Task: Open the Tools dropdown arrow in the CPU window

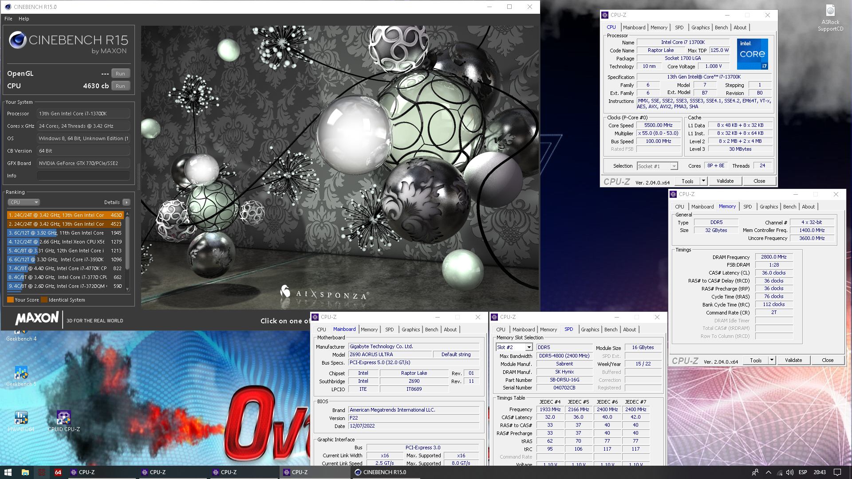Action: 703,181
